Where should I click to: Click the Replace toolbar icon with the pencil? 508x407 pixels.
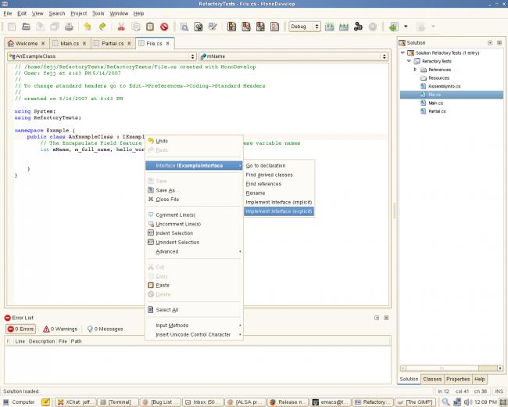(x=213, y=27)
